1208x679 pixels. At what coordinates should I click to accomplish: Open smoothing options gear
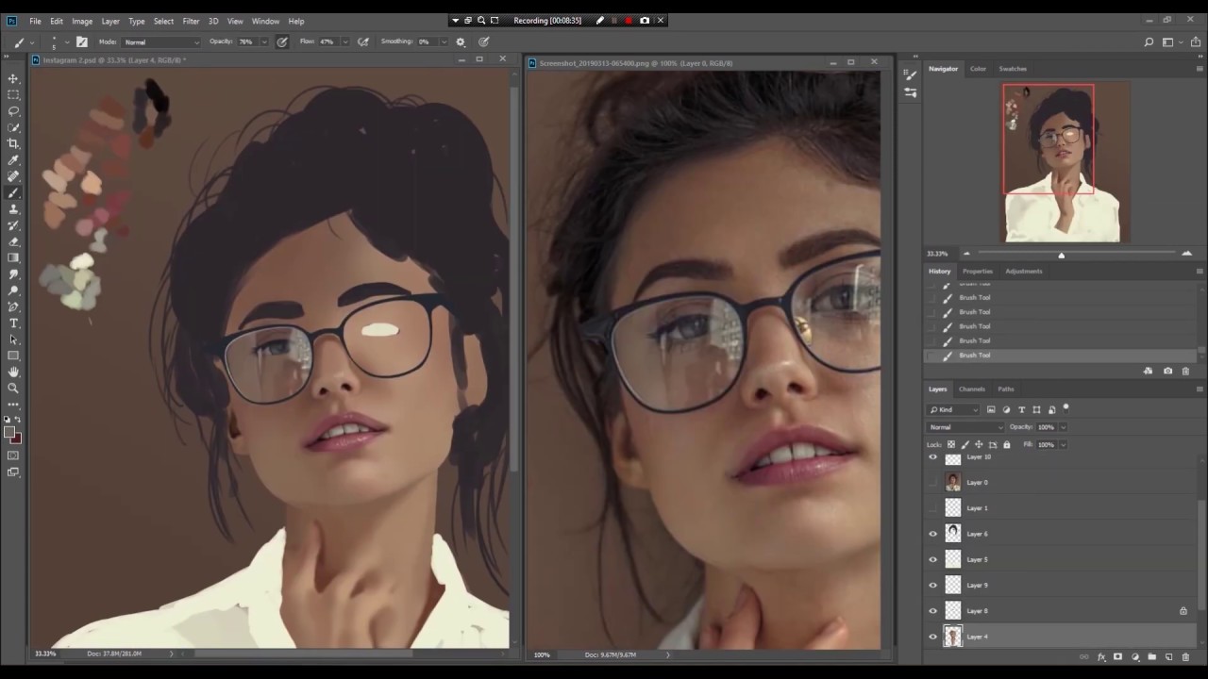461,41
